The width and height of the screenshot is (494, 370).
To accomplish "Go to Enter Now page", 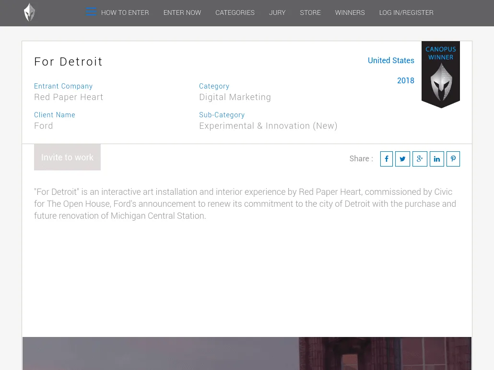I will coord(182,12).
